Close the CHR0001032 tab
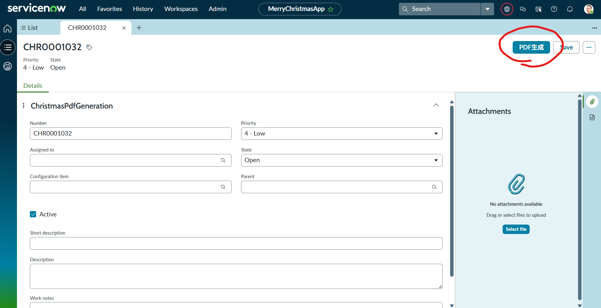The width and height of the screenshot is (601, 308). (x=124, y=28)
